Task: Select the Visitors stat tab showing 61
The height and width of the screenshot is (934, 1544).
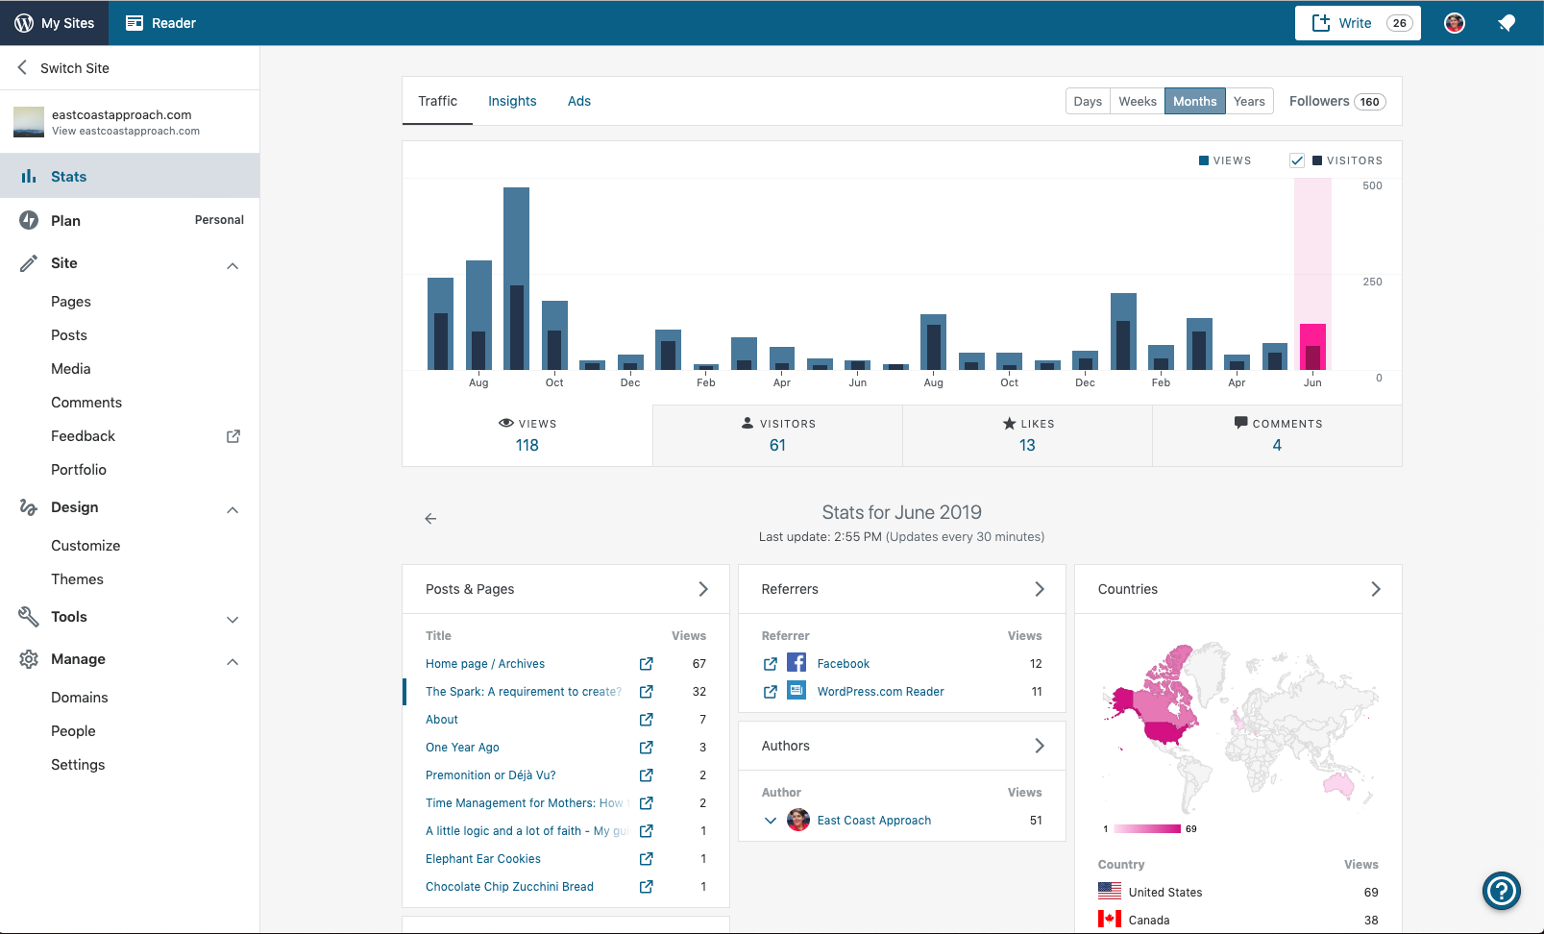Action: click(777, 435)
